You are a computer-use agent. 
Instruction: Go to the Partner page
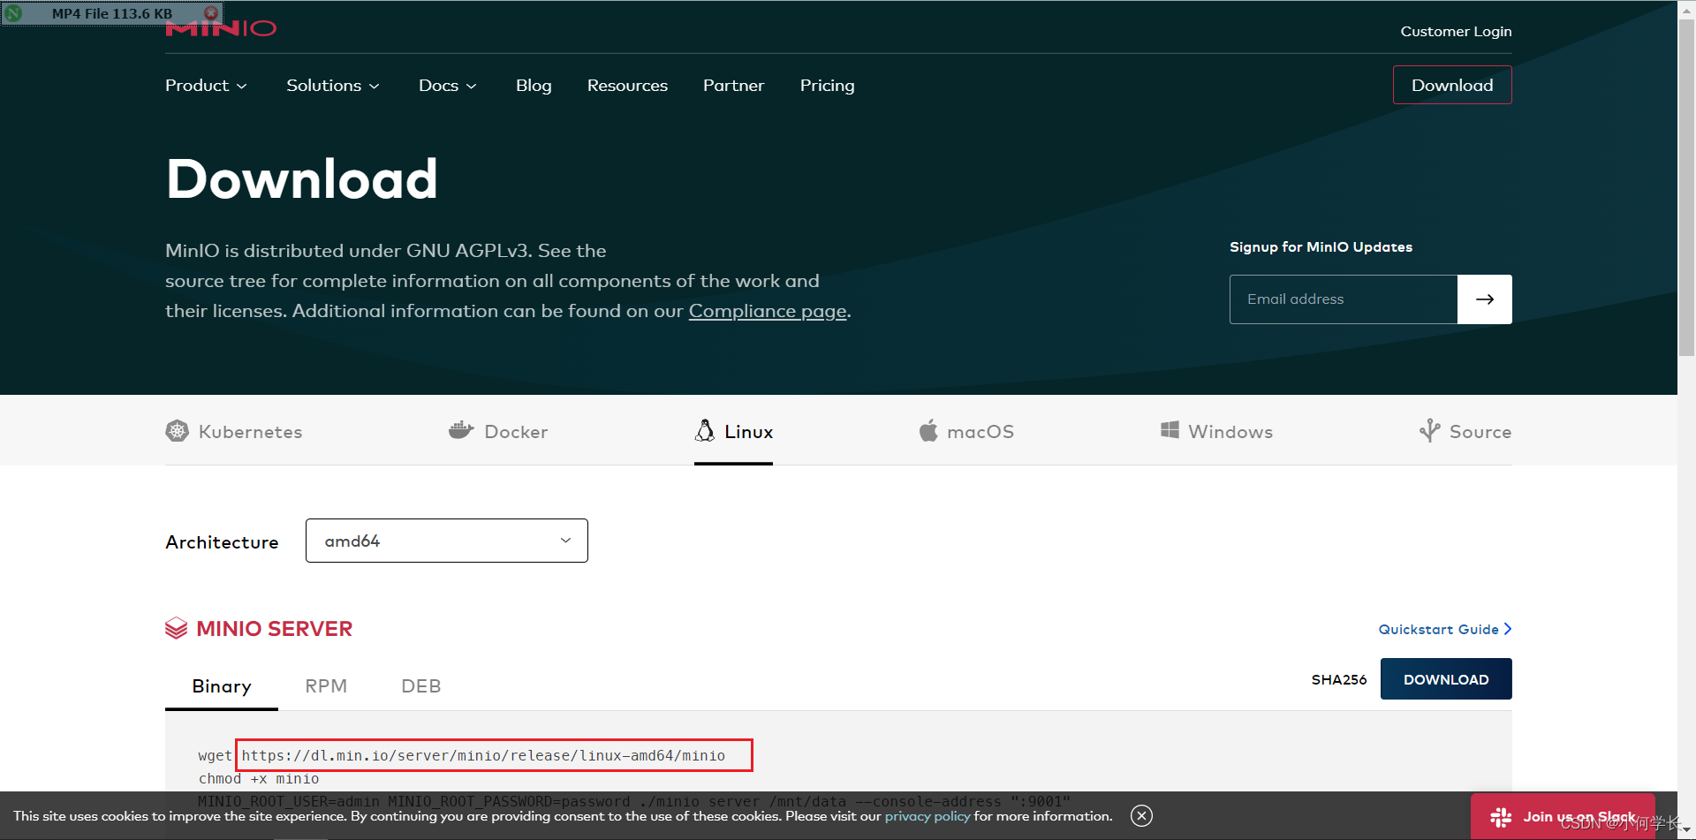click(x=733, y=86)
